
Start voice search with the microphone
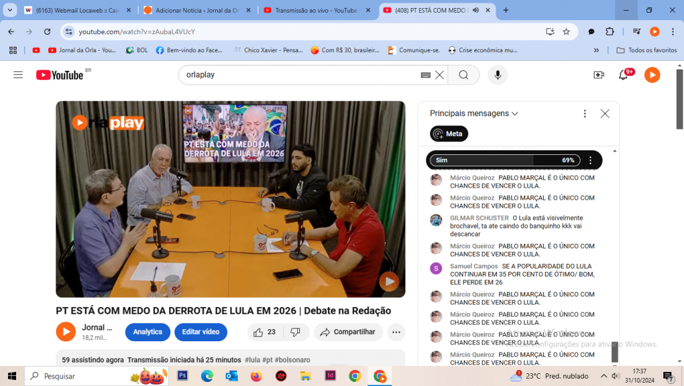[x=498, y=75]
